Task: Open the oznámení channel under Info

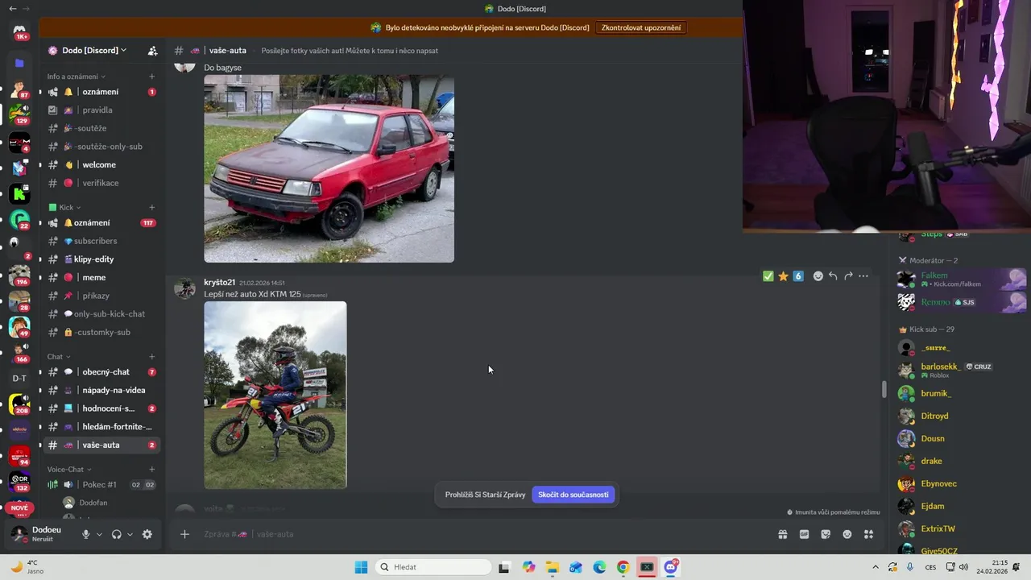Action: (101, 92)
